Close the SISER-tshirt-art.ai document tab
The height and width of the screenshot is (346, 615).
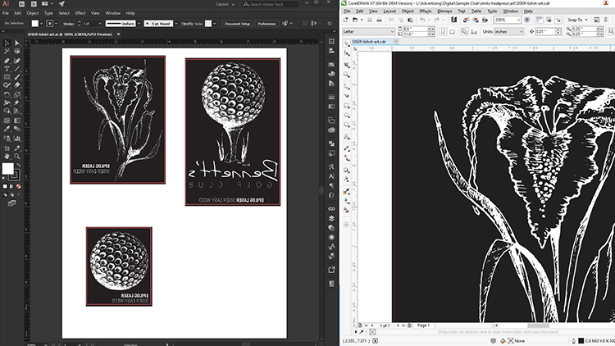click(x=118, y=34)
